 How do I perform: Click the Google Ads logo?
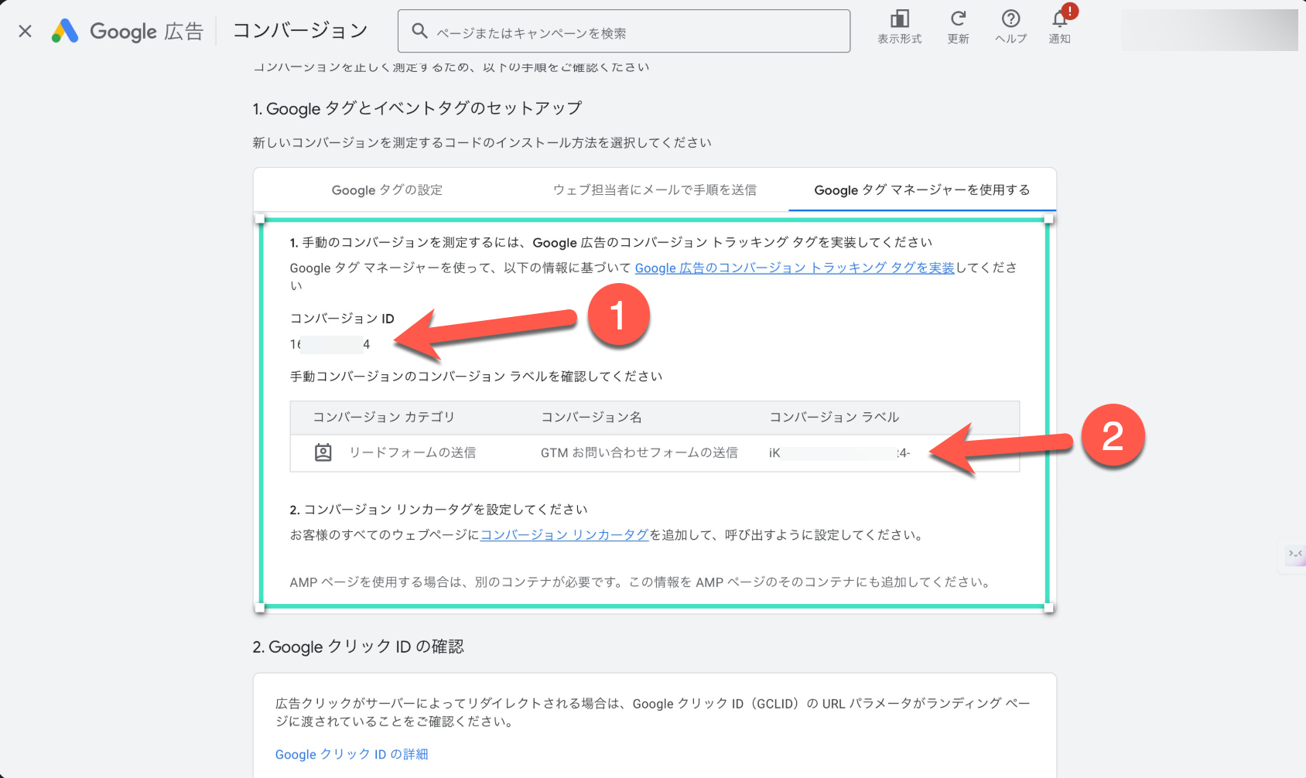pyautogui.click(x=66, y=31)
